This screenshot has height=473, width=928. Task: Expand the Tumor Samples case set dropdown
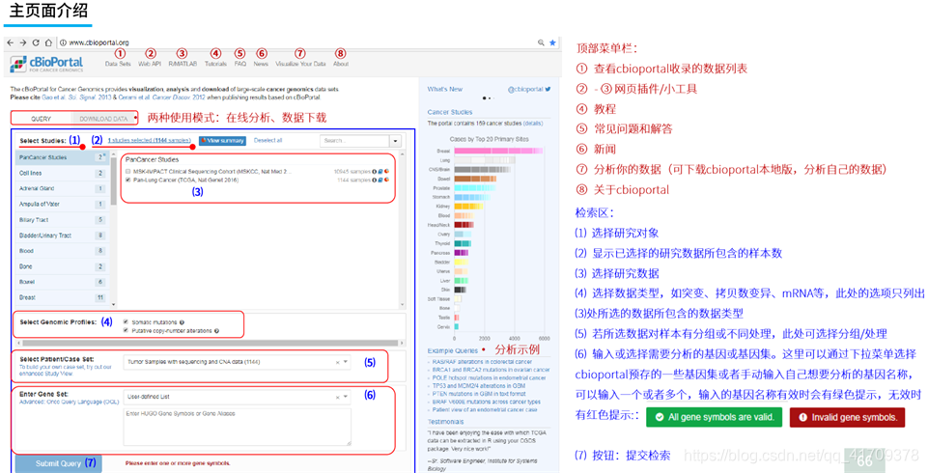[x=346, y=362]
